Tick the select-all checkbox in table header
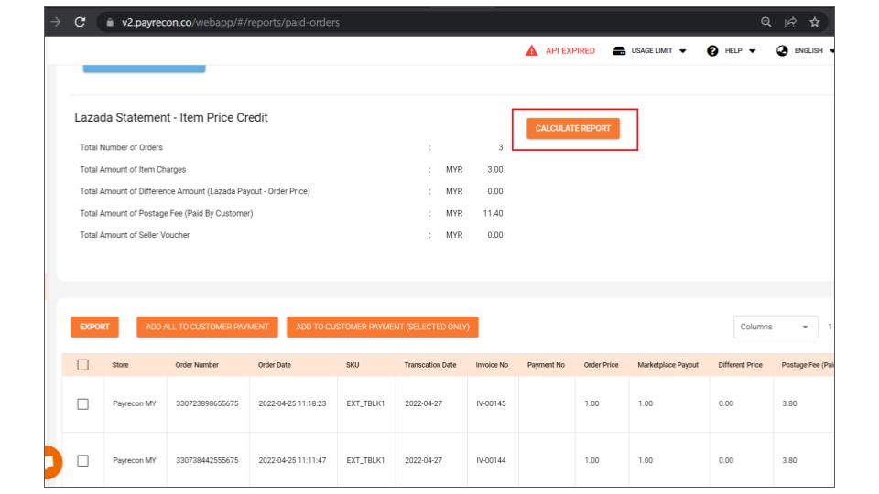The height and width of the screenshot is (494, 879). click(83, 365)
